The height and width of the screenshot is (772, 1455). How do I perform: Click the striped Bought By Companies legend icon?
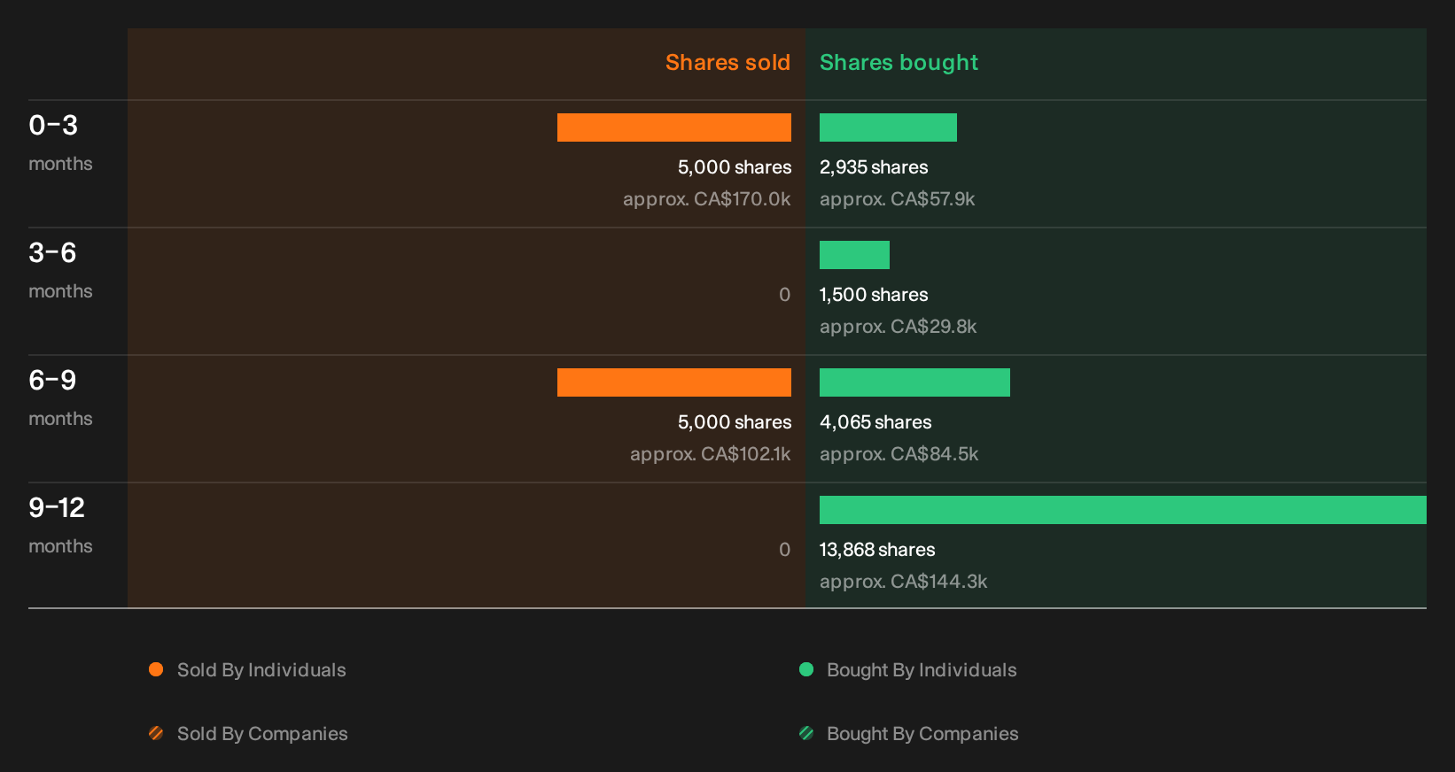[806, 733]
